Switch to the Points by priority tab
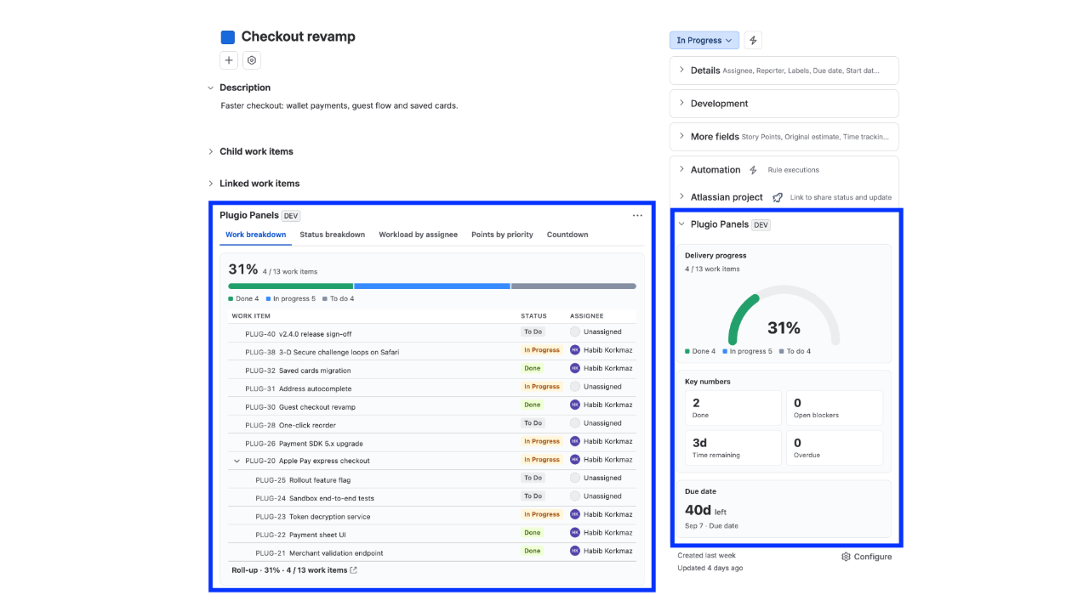The height and width of the screenshot is (612, 1089). click(502, 235)
